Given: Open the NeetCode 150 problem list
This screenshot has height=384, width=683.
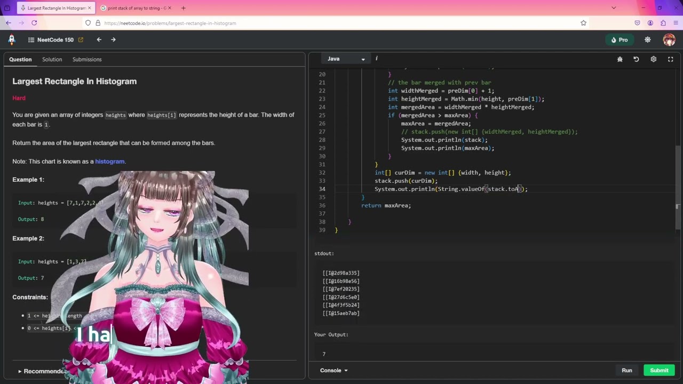Looking at the screenshot, I should pos(51,40).
